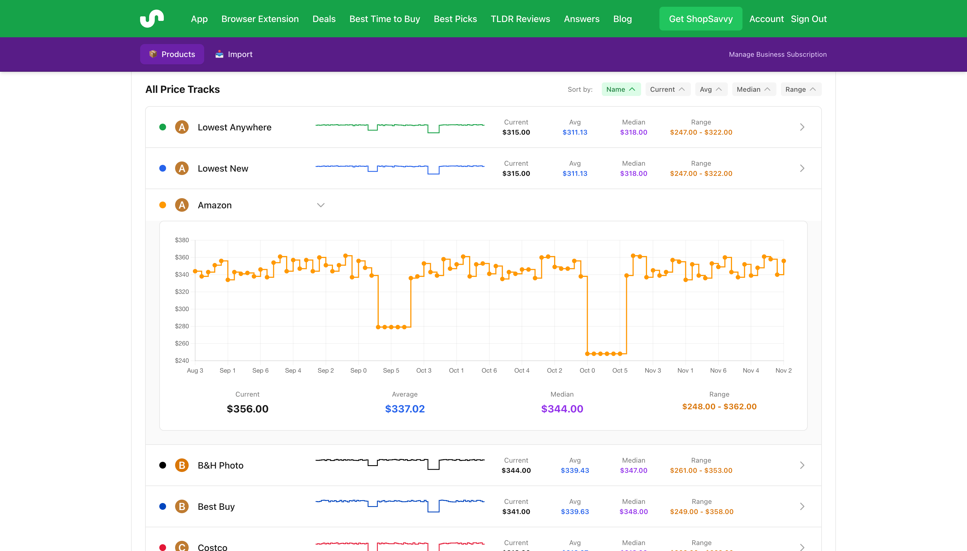967x551 pixels.
Task: Click the Lowest Anywhere avatar badge
Action: pyautogui.click(x=182, y=127)
